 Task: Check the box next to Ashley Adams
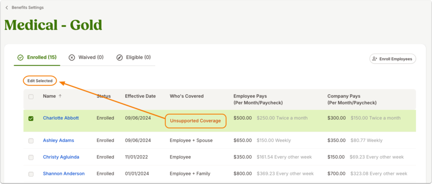tap(31, 141)
